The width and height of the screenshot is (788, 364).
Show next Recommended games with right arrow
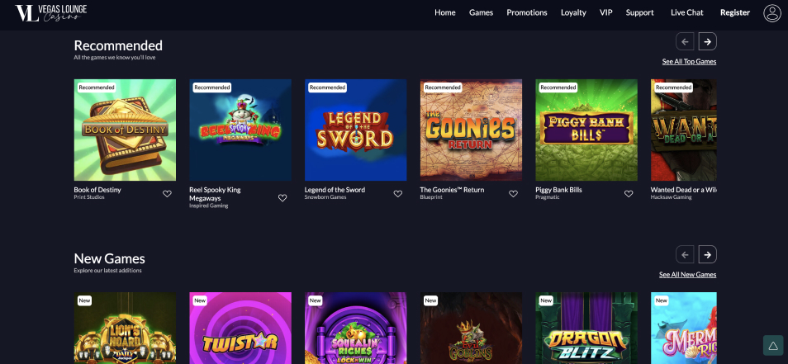[x=708, y=41]
